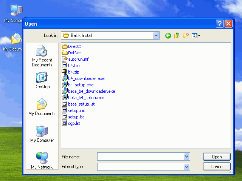242x181 pixels.
Task: Select file name text b4_downloader.exe
Action: pyautogui.click(x=86, y=78)
